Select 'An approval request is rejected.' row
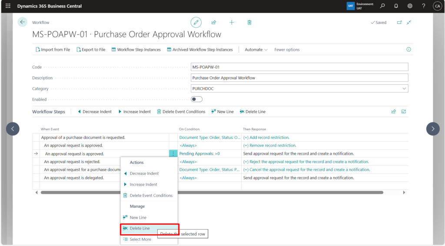 72,161
